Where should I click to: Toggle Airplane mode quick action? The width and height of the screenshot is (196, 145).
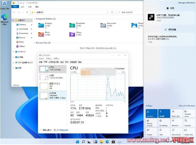coord(189,113)
